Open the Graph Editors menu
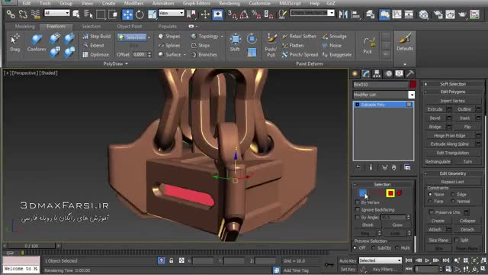This screenshot has width=488, height=275. 197,3
